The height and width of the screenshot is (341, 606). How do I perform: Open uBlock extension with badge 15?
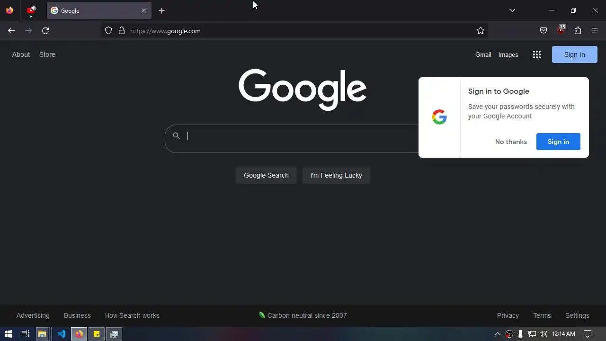pos(561,30)
